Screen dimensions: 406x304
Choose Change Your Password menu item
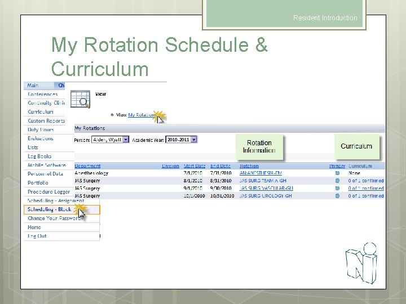(55, 218)
